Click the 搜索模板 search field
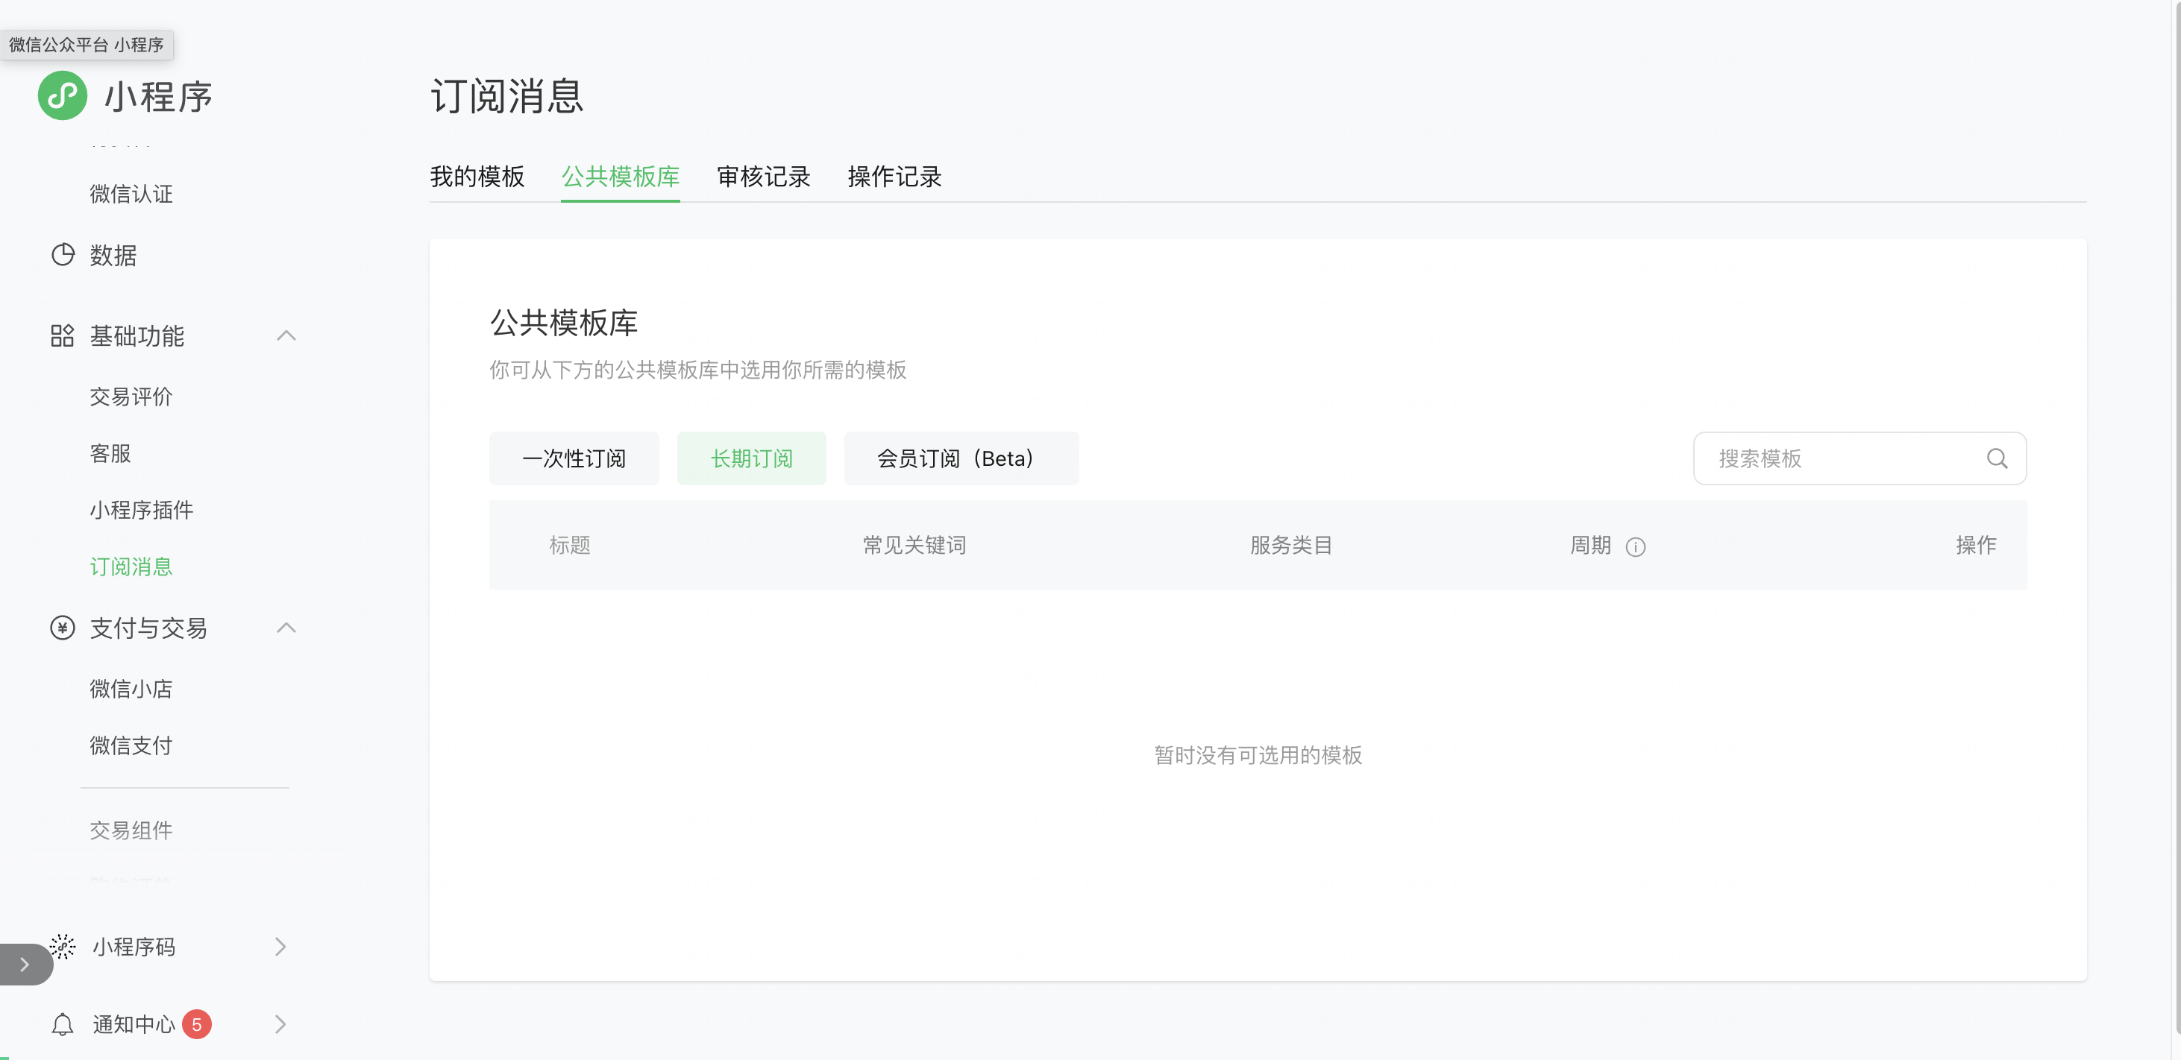This screenshot has width=2181, height=1060. pyautogui.click(x=1837, y=458)
